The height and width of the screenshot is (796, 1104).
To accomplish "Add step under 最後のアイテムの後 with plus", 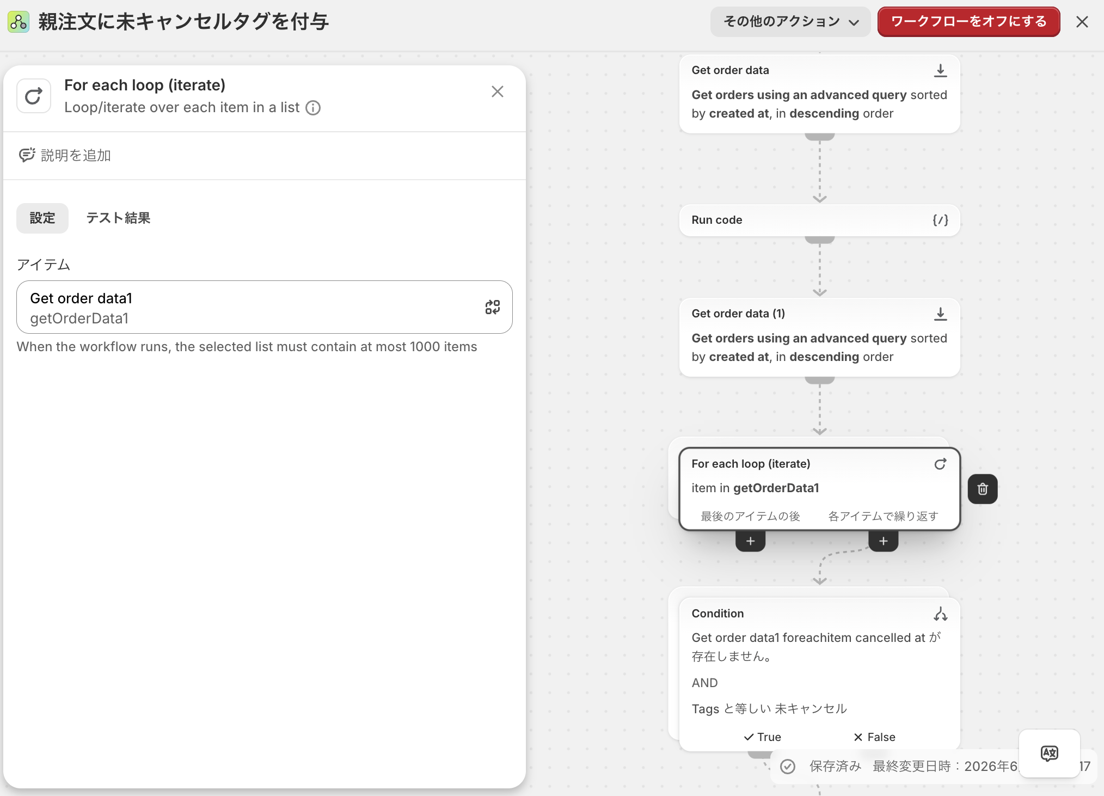I will point(750,541).
